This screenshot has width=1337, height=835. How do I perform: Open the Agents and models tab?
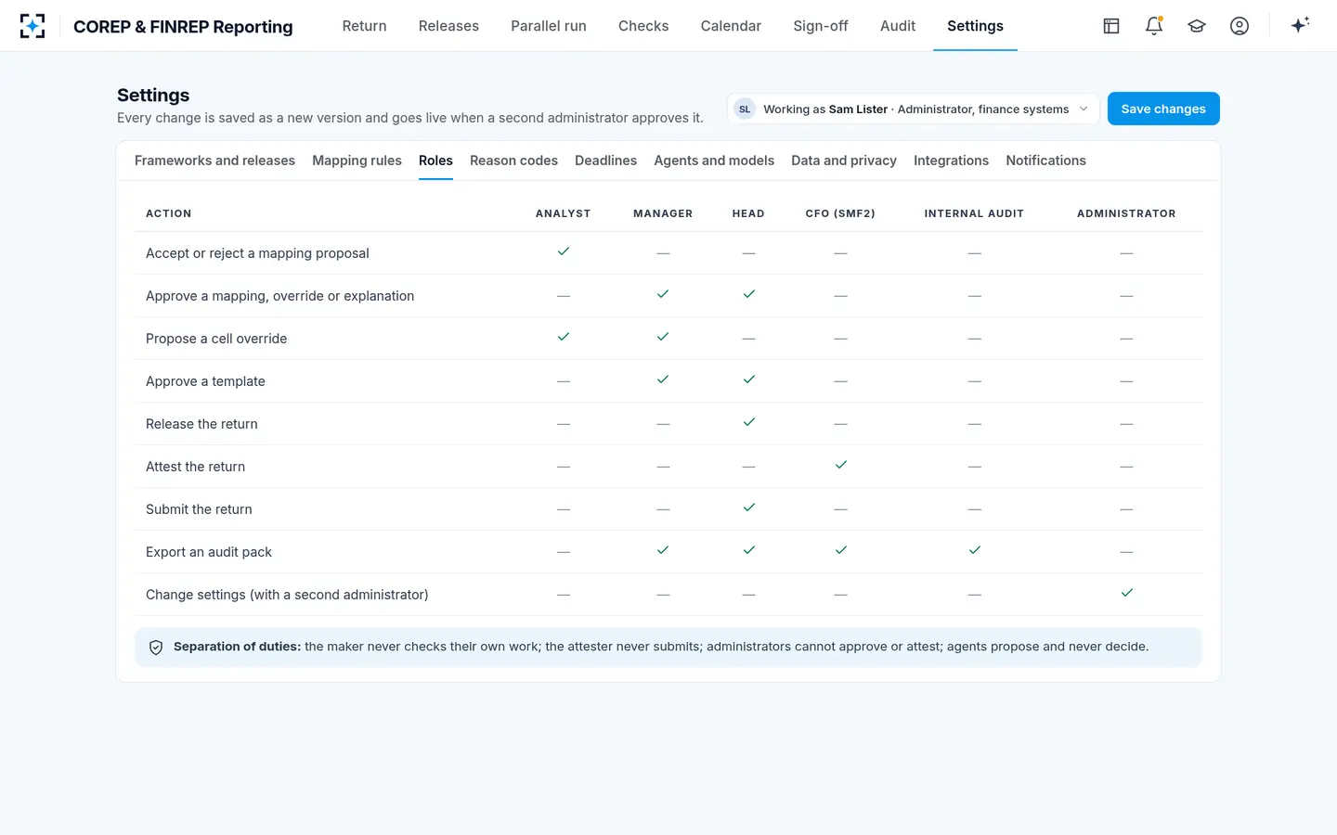714,161
